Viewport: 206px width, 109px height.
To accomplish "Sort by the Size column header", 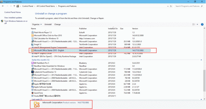I will pos(122,29).
